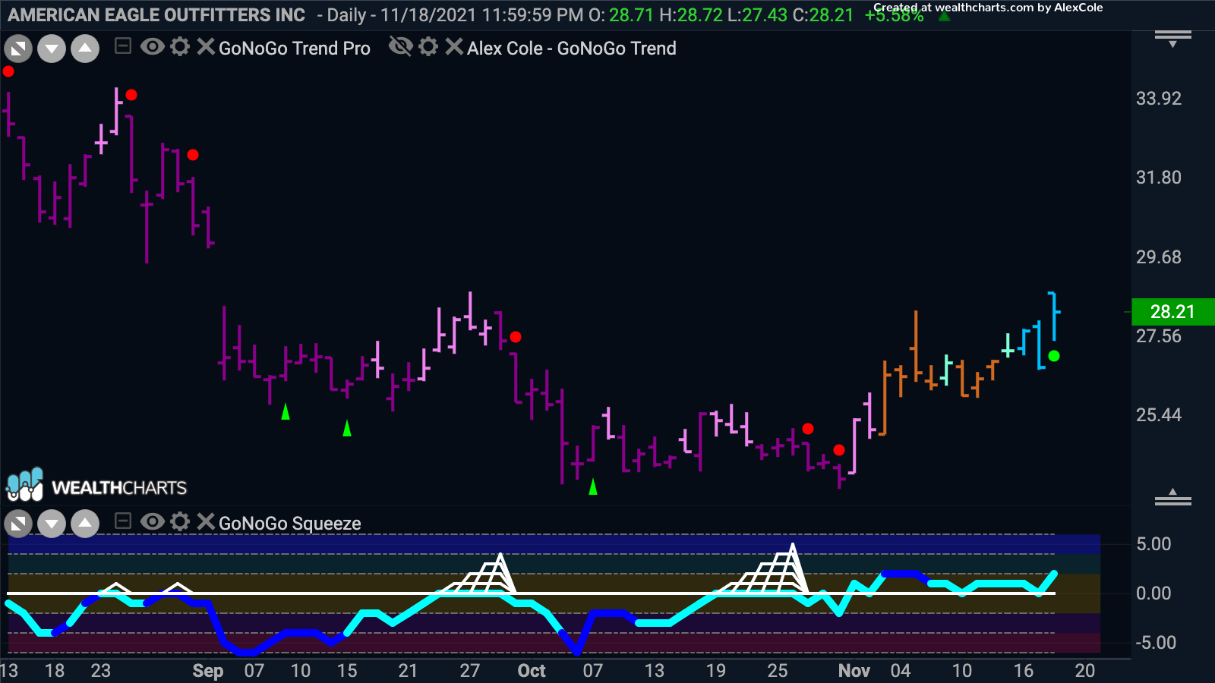The image size is (1215, 683).
Task: Click the Squeeze pane diagonal-arrow icon
Action: [x=18, y=524]
